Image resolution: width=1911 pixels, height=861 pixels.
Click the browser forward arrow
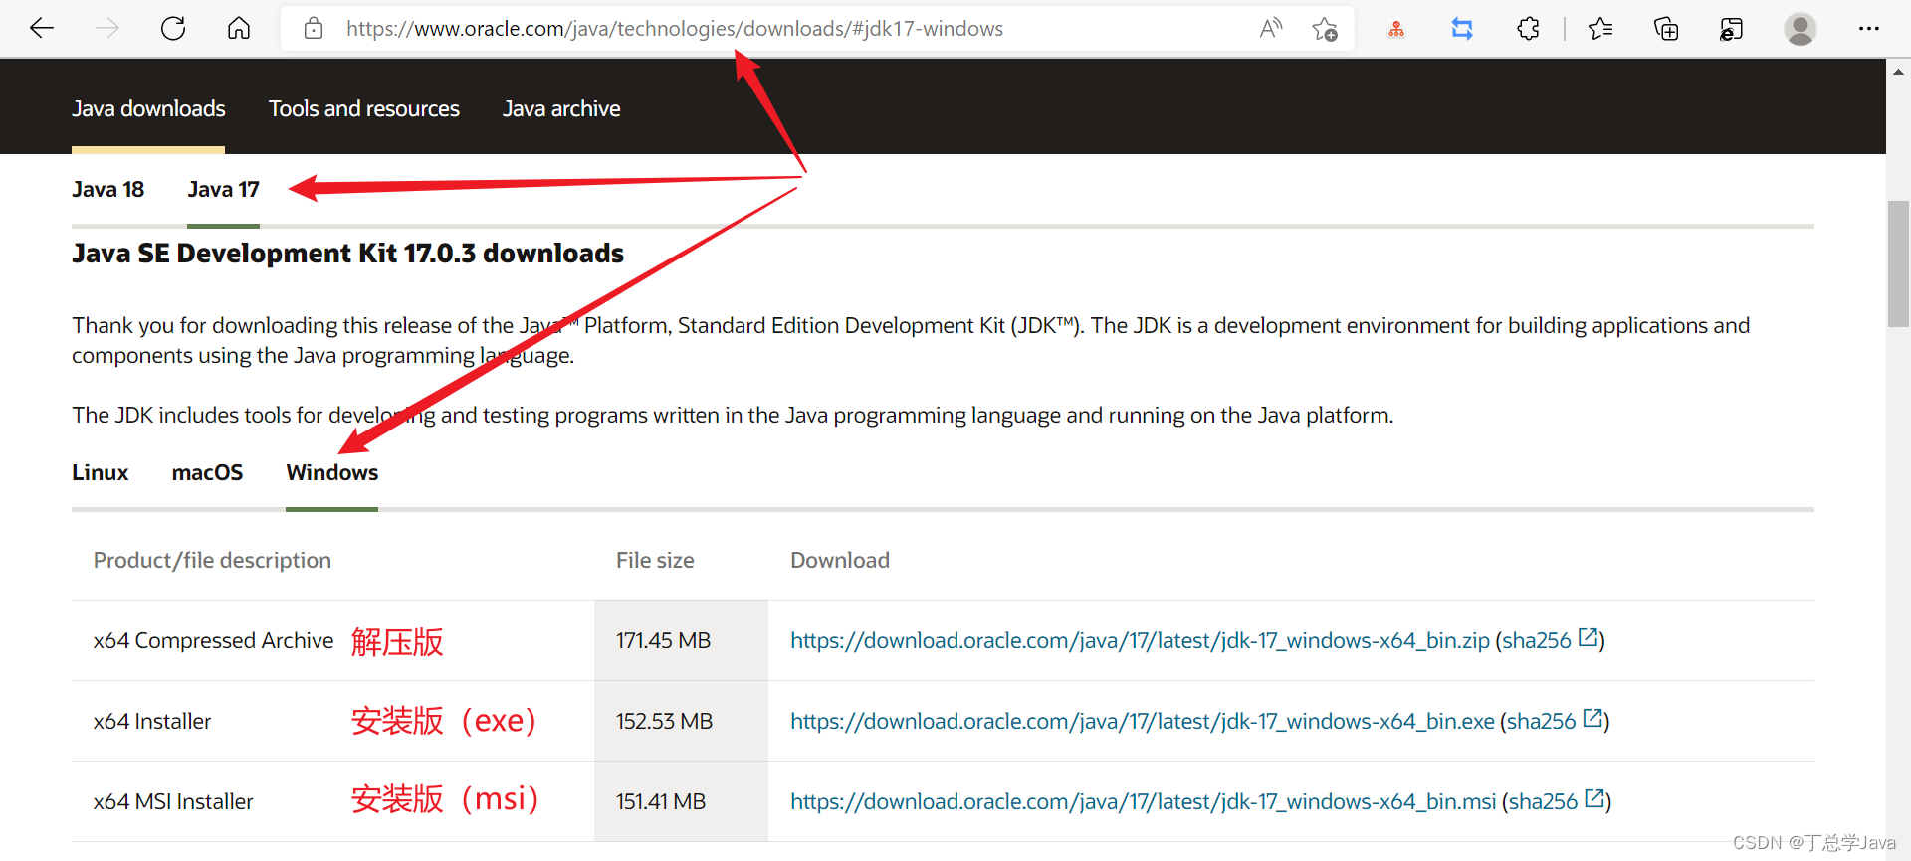(x=107, y=29)
